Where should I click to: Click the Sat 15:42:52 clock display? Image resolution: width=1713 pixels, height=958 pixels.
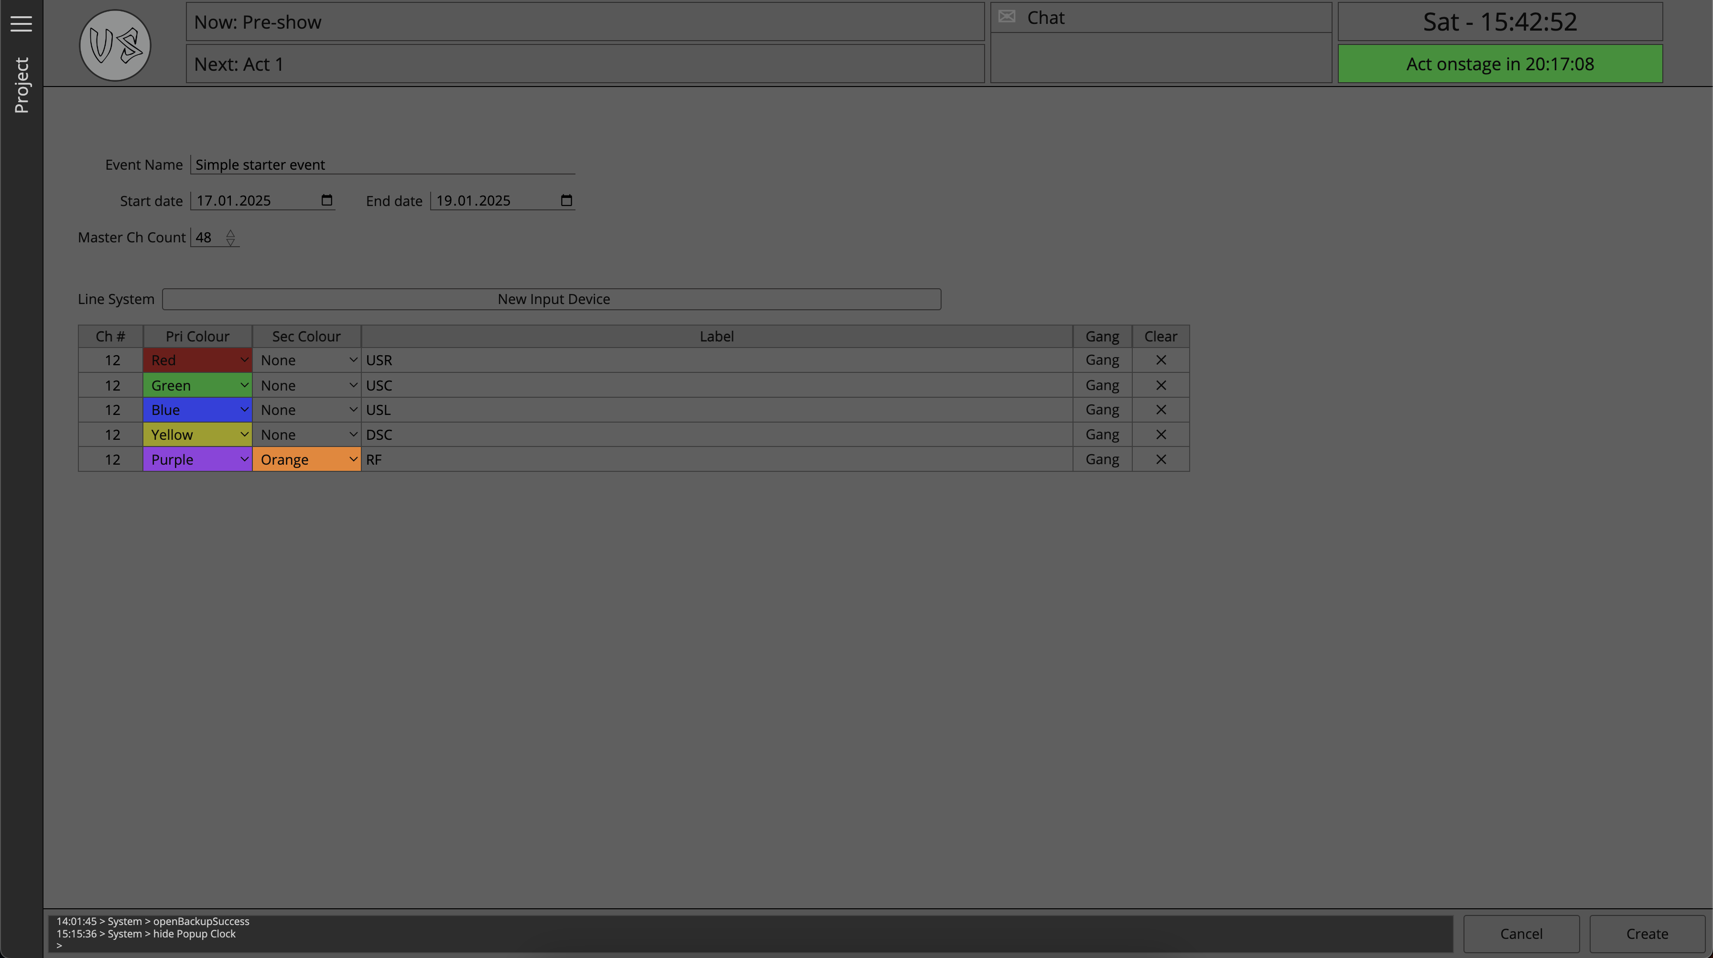click(x=1500, y=22)
